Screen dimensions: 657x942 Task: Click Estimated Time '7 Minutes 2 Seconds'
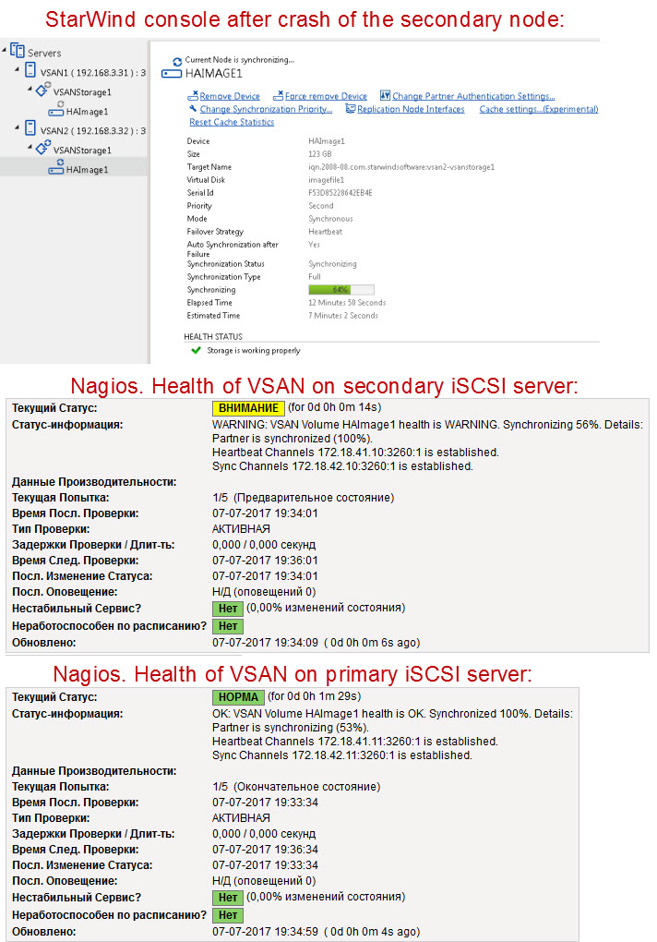coord(343,316)
